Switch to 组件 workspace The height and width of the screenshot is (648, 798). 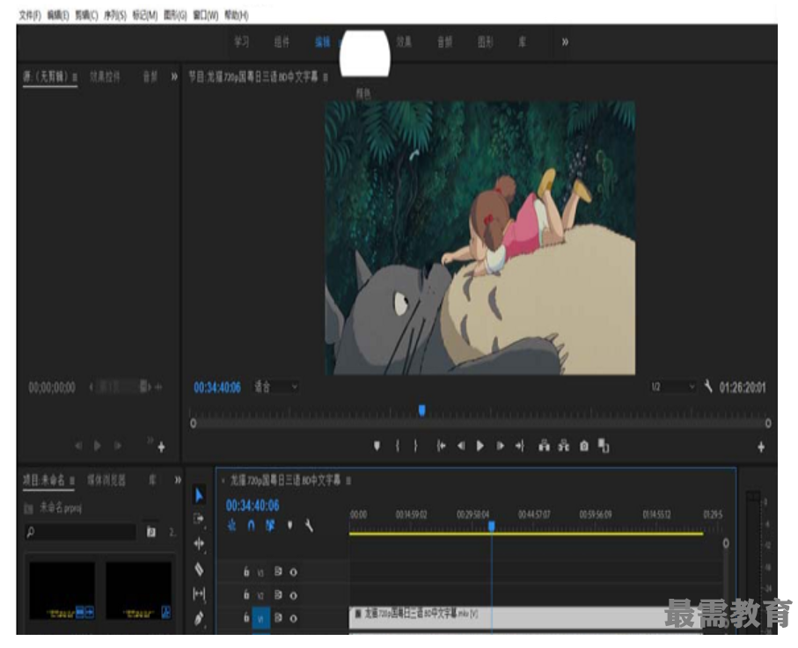(282, 41)
